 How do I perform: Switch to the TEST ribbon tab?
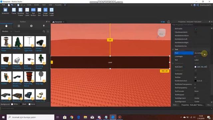pyautogui.click(x=44, y=5)
